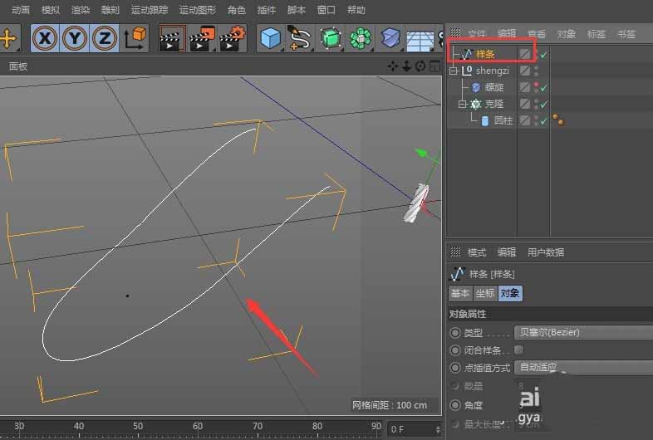Click the blue deformer bend icon
This screenshot has height=440, width=653.
(x=390, y=38)
